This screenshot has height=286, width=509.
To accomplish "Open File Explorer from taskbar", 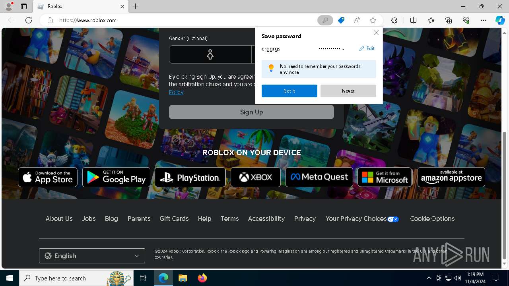I will point(183,278).
